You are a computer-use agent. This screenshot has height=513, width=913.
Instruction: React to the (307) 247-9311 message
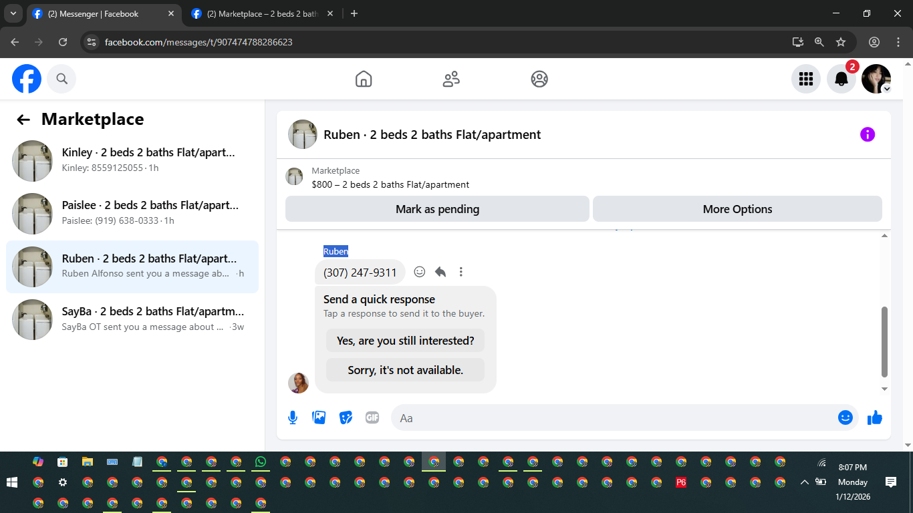420,272
